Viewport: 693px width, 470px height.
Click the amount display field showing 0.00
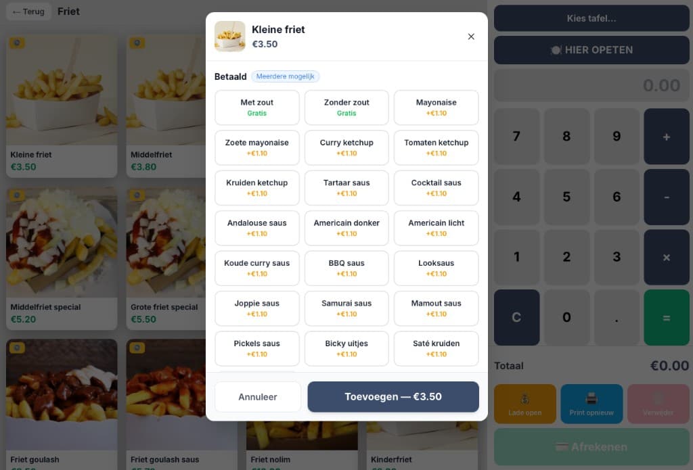click(591, 85)
